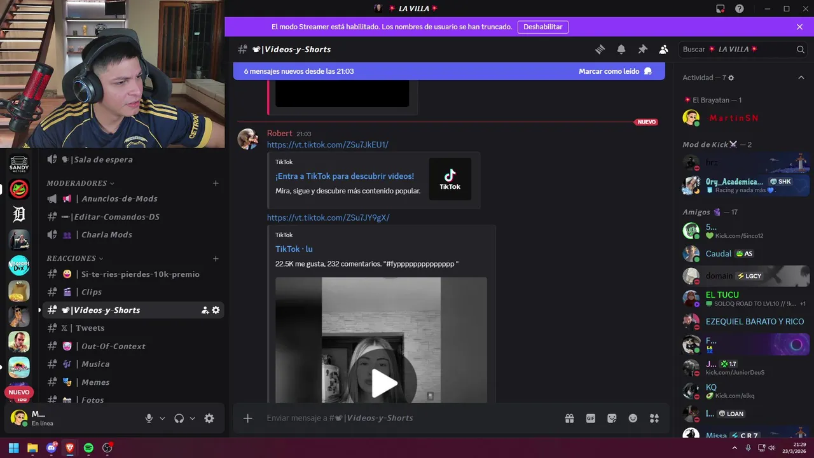Viewport: 814px width, 458px height.
Task: Click the ¡Entra a TikTok para descubrir videos! title
Action: tap(345, 176)
